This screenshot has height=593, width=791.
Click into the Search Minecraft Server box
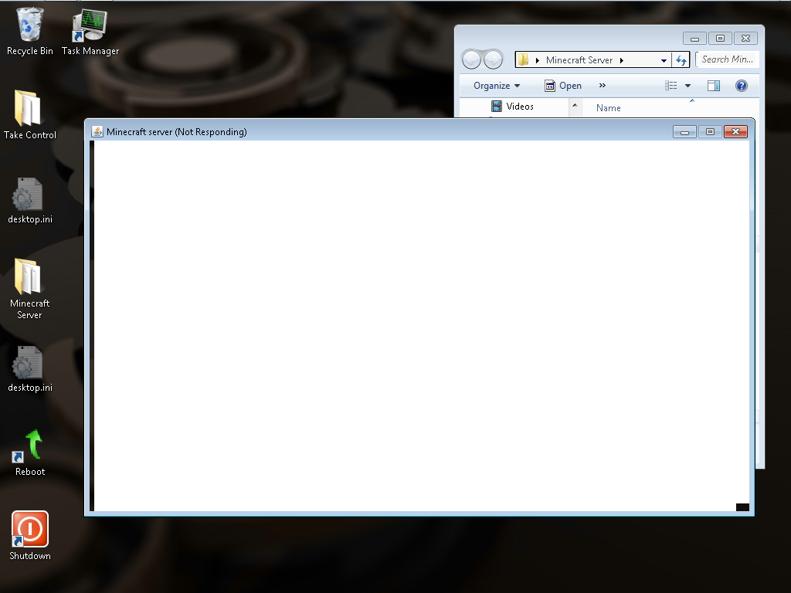coord(727,59)
